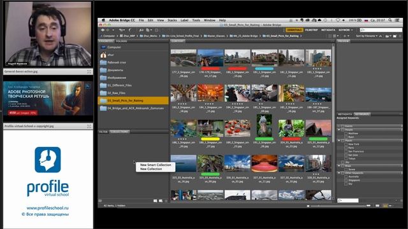Open the recent folders dropdown icon in toolbar
408x229 pixels.
coord(121,30)
